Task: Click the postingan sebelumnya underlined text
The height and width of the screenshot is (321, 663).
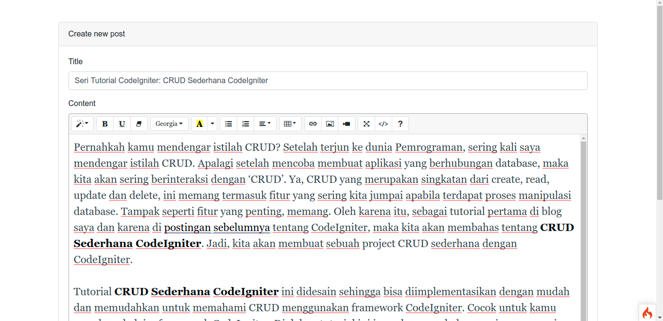Action: [x=217, y=227]
